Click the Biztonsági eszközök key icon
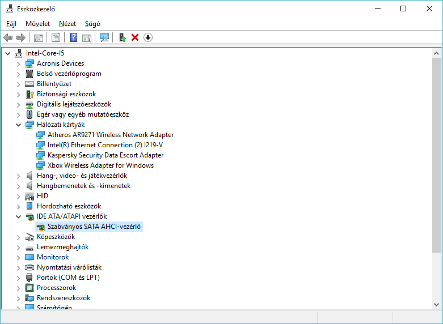 pos(29,94)
